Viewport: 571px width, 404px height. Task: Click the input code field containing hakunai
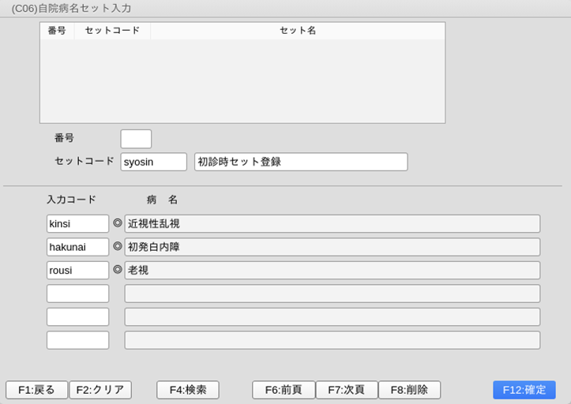77,247
